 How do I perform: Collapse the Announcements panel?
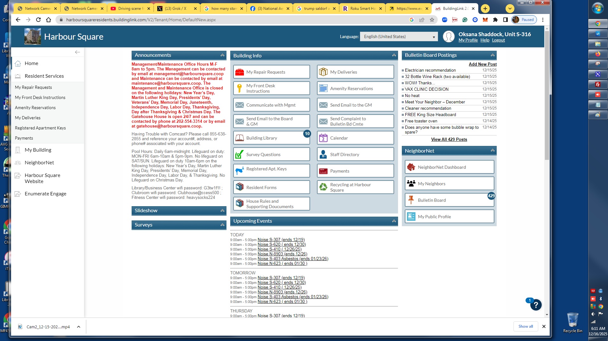tap(222, 55)
